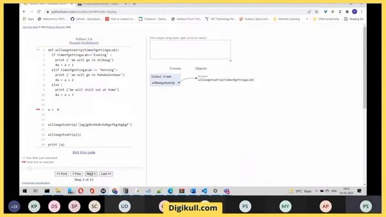Click the UD participant avatar

pyautogui.click(x=125, y=206)
